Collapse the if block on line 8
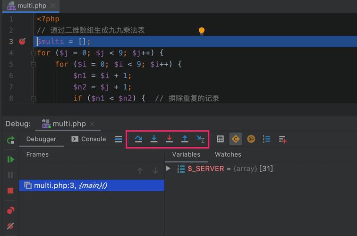Image resolution: width=357 pixels, height=236 pixels. 33,99
